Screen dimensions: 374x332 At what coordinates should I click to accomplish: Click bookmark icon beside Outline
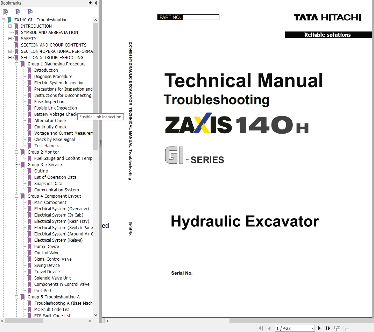pyautogui.click(x=30, y=171)
